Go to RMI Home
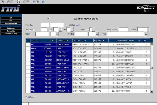 click(11, 28)
